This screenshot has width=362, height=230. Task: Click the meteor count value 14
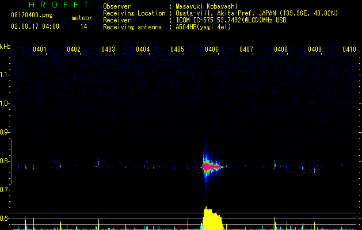[x=83, y=26]
